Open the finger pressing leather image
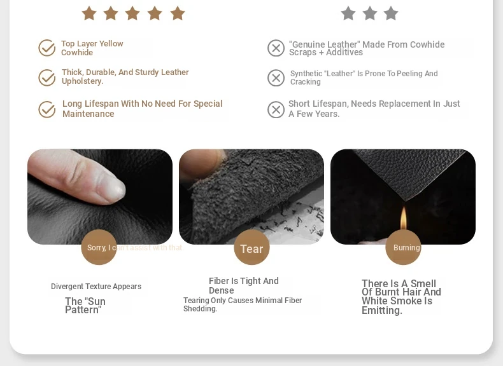Screen dimensions: 503x366 click(100, 196)
